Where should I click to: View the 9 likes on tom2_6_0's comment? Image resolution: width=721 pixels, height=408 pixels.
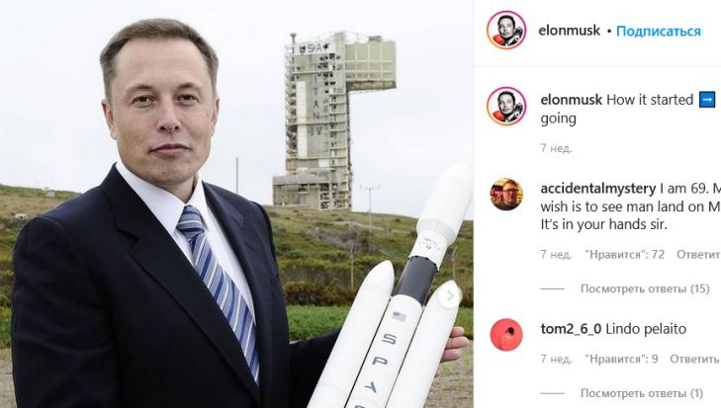tap(622, 359)
